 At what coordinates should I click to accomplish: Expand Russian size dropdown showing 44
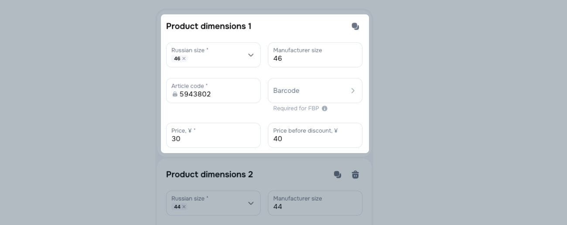(x=251, y=203)
